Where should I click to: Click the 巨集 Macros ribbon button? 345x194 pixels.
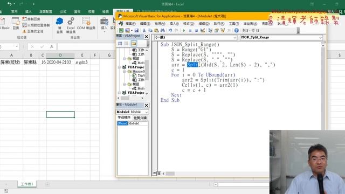point(16,23)
